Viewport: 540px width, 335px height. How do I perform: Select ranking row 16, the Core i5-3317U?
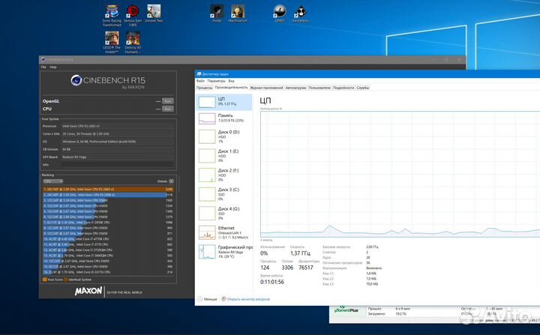point(108,271)
